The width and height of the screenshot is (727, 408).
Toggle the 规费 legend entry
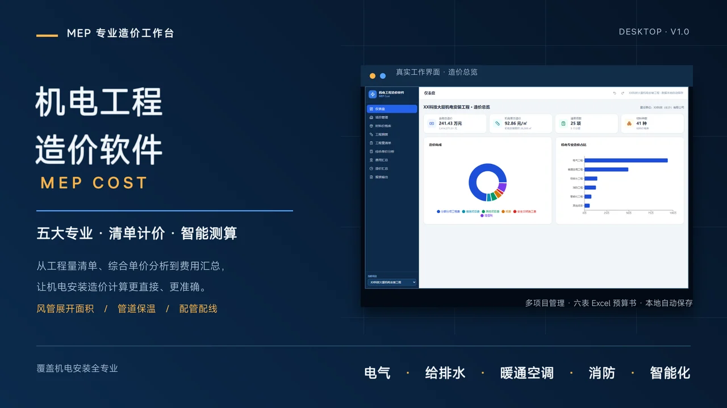point(507,211)
